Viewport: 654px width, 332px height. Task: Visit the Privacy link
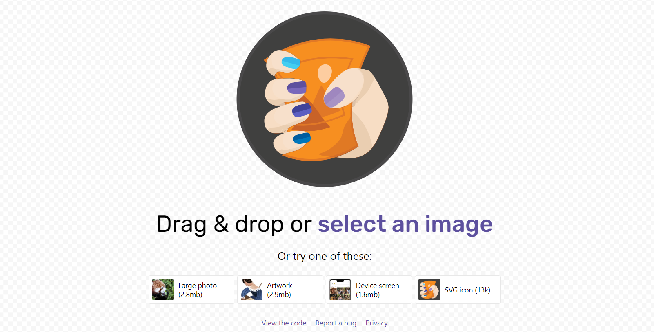pos(376,323)
